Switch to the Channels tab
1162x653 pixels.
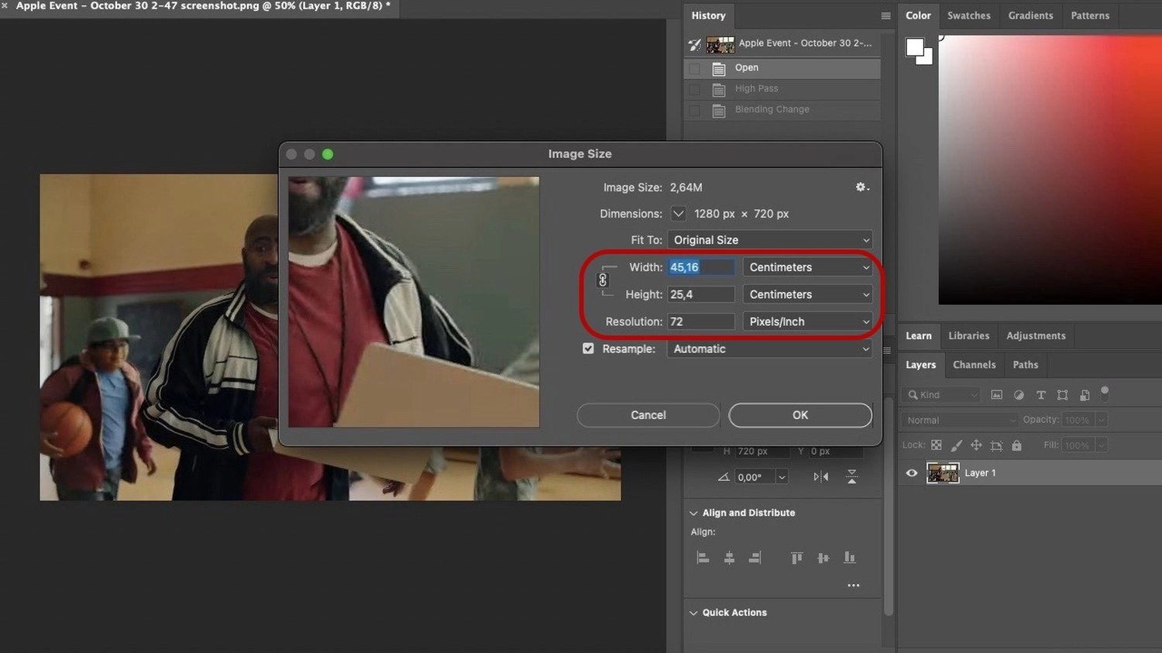click(x=974, y=365)
